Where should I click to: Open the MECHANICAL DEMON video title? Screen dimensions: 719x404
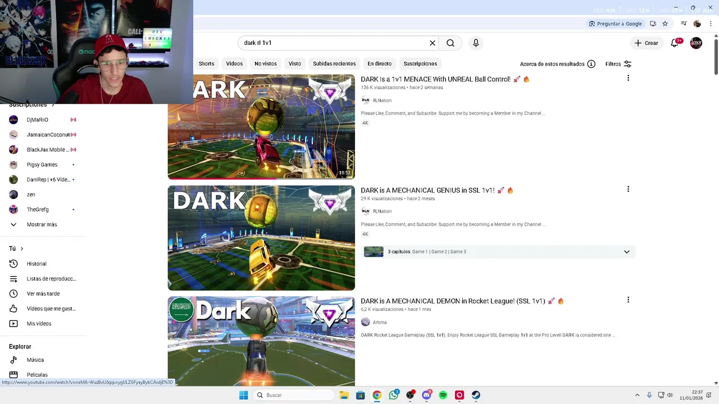462,301
